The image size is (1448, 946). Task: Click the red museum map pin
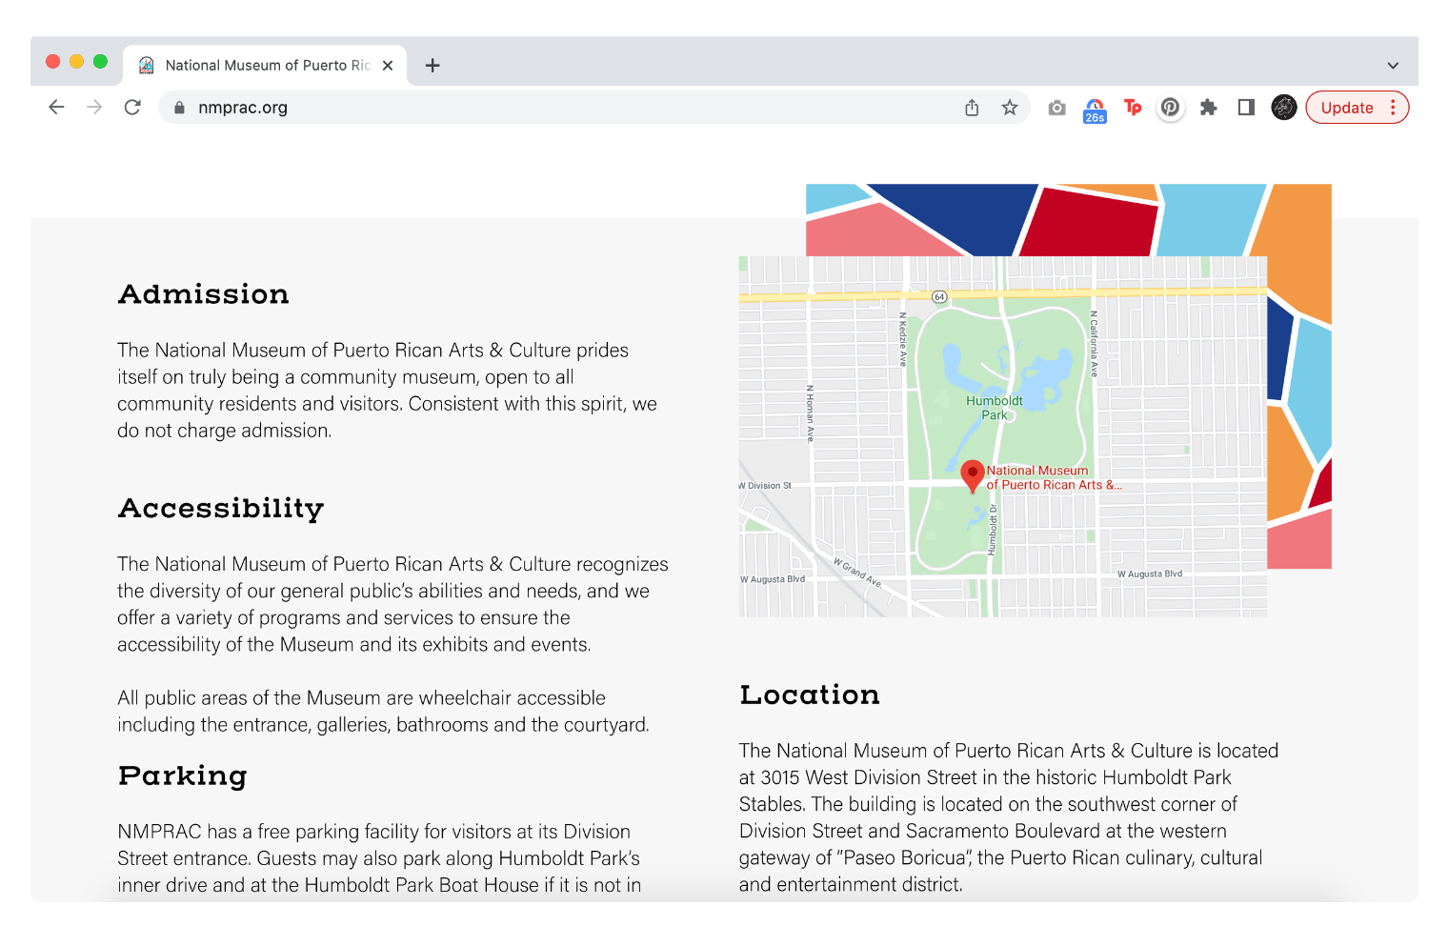(972, 475)
